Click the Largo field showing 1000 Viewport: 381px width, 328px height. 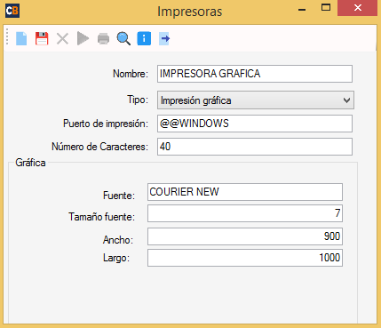245,258
